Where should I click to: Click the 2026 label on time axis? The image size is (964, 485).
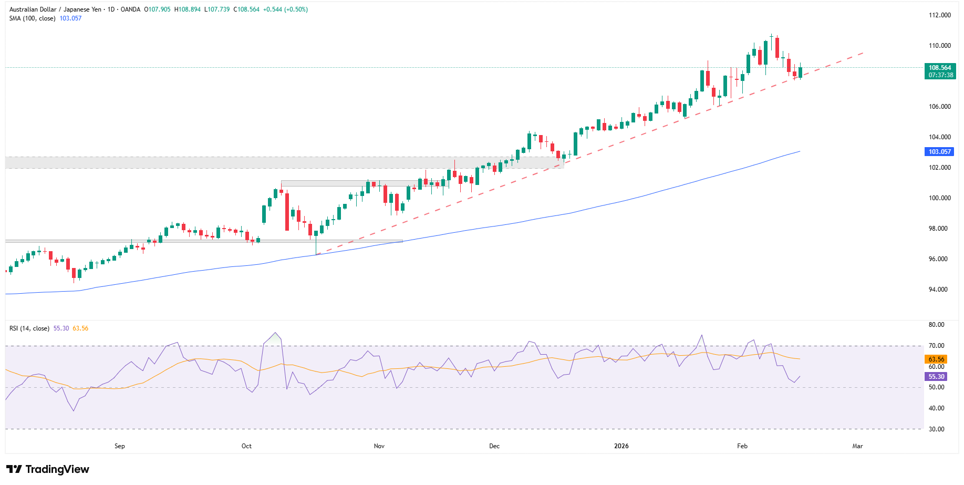(x=622, y=446)
